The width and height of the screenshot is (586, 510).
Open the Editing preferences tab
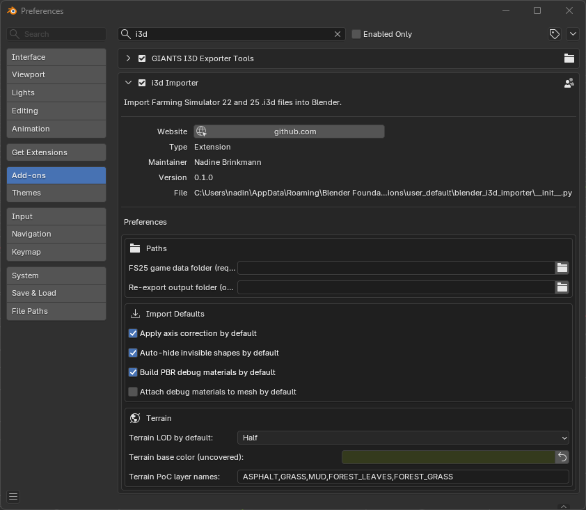click(56, 111)
